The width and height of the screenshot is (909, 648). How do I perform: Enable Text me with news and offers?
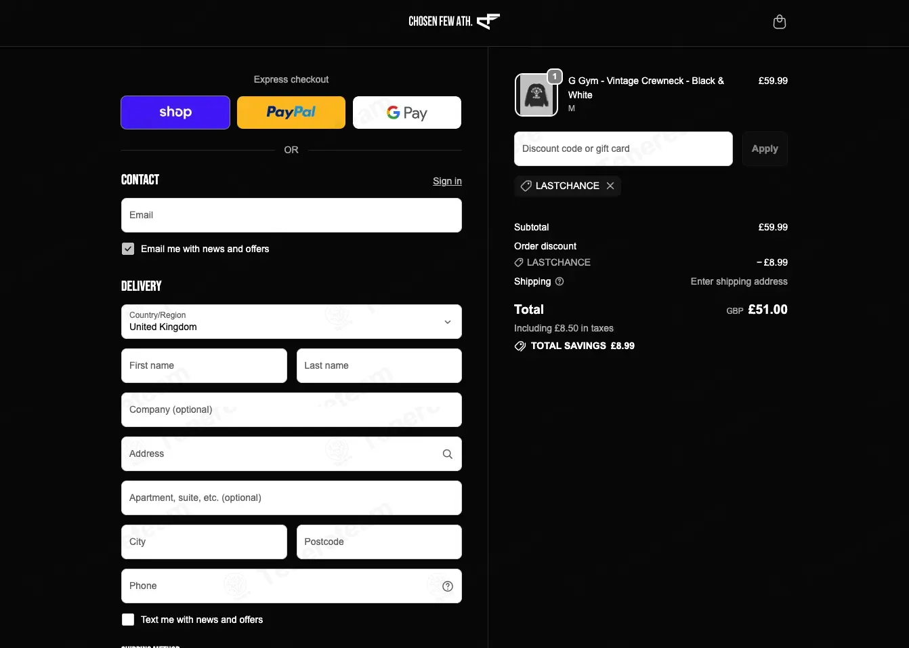coord(128,620)
